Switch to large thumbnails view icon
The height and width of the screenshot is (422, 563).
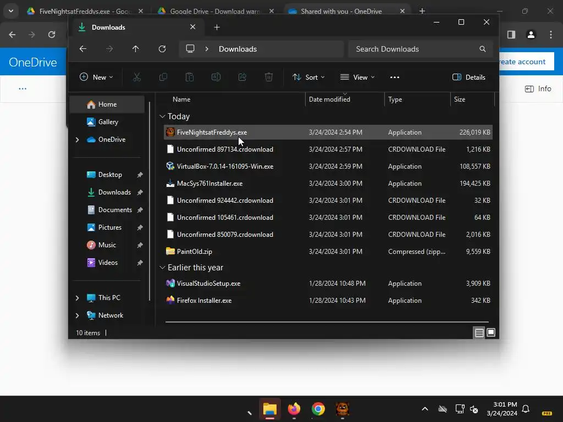coord(491,332)
